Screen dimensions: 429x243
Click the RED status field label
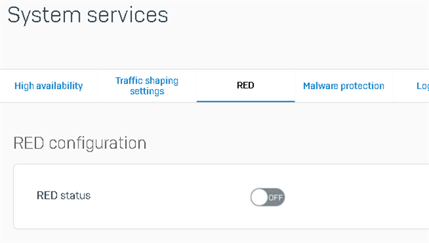pyautogui.click(x=64, y=195)
